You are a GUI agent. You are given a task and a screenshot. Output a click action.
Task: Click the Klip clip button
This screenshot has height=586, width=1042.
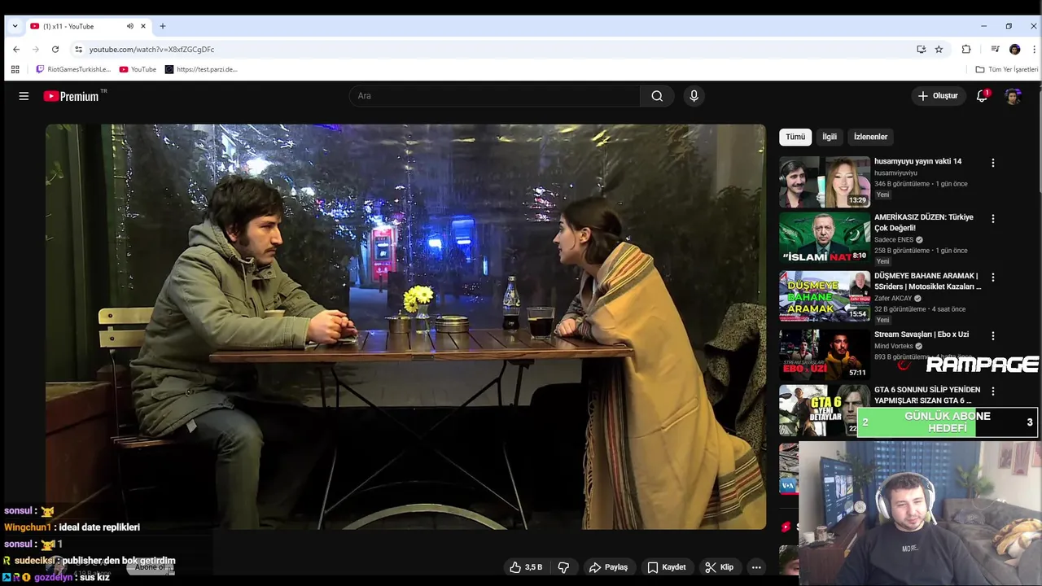click(719, 567)
